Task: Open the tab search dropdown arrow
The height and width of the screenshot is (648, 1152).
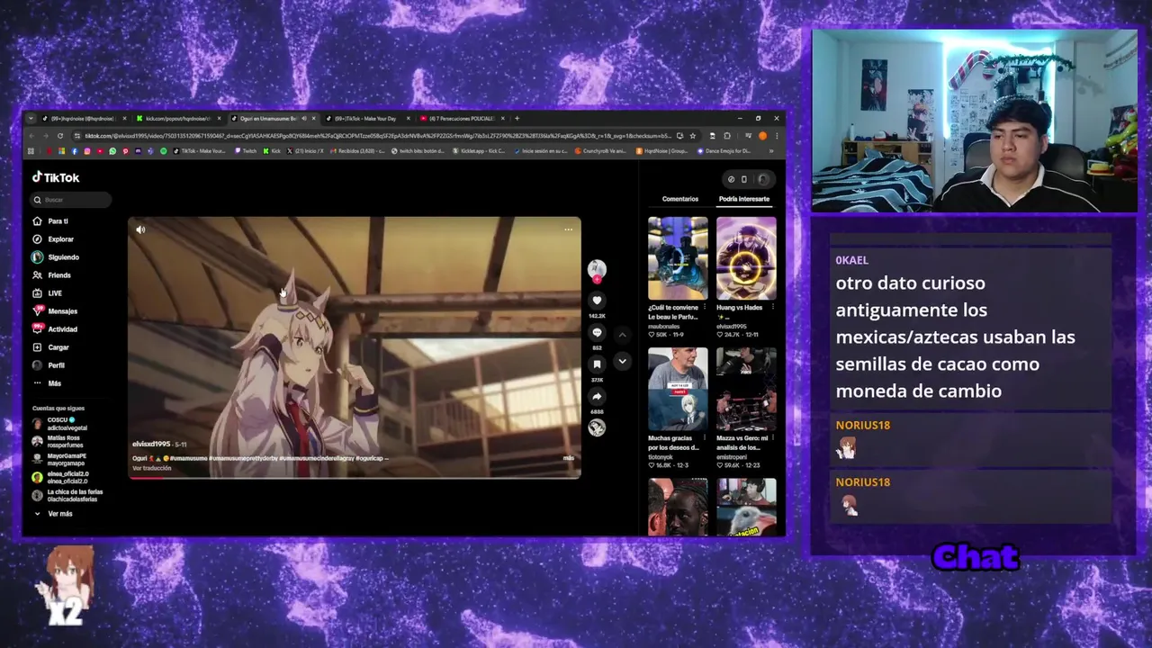Action: click(x=31, y=118)
